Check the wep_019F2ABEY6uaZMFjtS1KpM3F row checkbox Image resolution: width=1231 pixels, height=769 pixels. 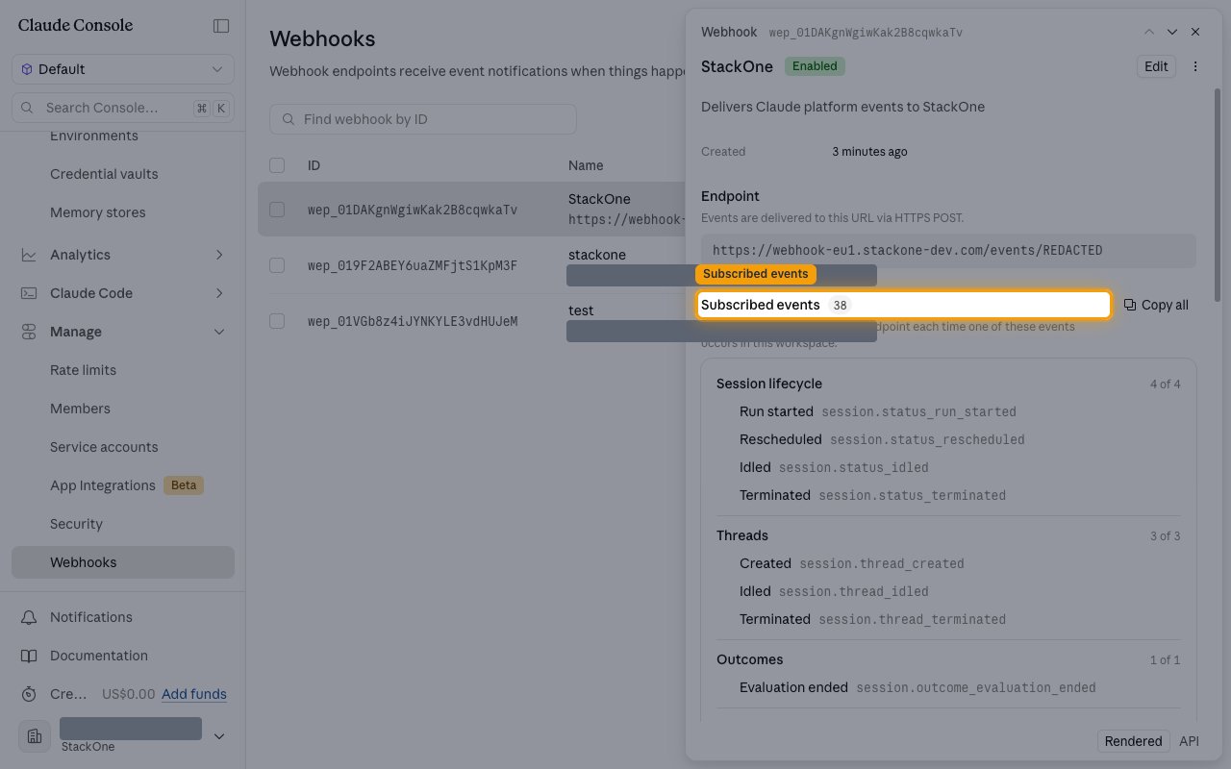coord(277,264)
